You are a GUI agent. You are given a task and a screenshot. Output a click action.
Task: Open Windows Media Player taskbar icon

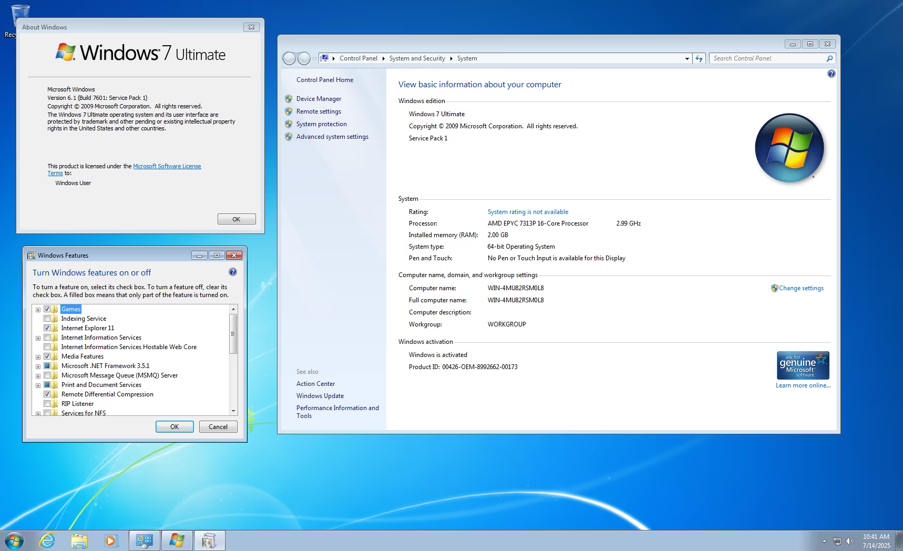111,540
